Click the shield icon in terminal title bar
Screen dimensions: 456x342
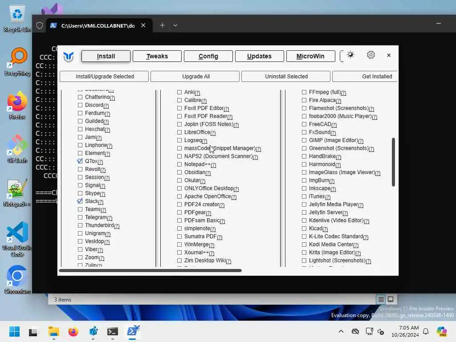40,25
